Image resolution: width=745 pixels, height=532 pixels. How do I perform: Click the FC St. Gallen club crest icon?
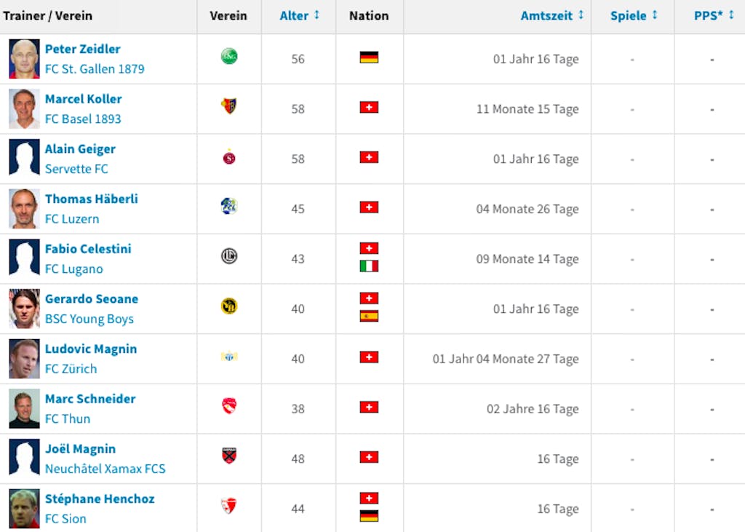click(x=229, y=57)
